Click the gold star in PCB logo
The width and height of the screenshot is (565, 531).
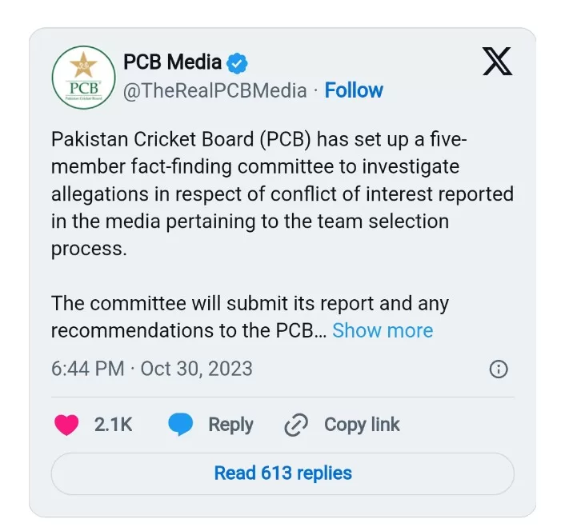pos(82,64)
